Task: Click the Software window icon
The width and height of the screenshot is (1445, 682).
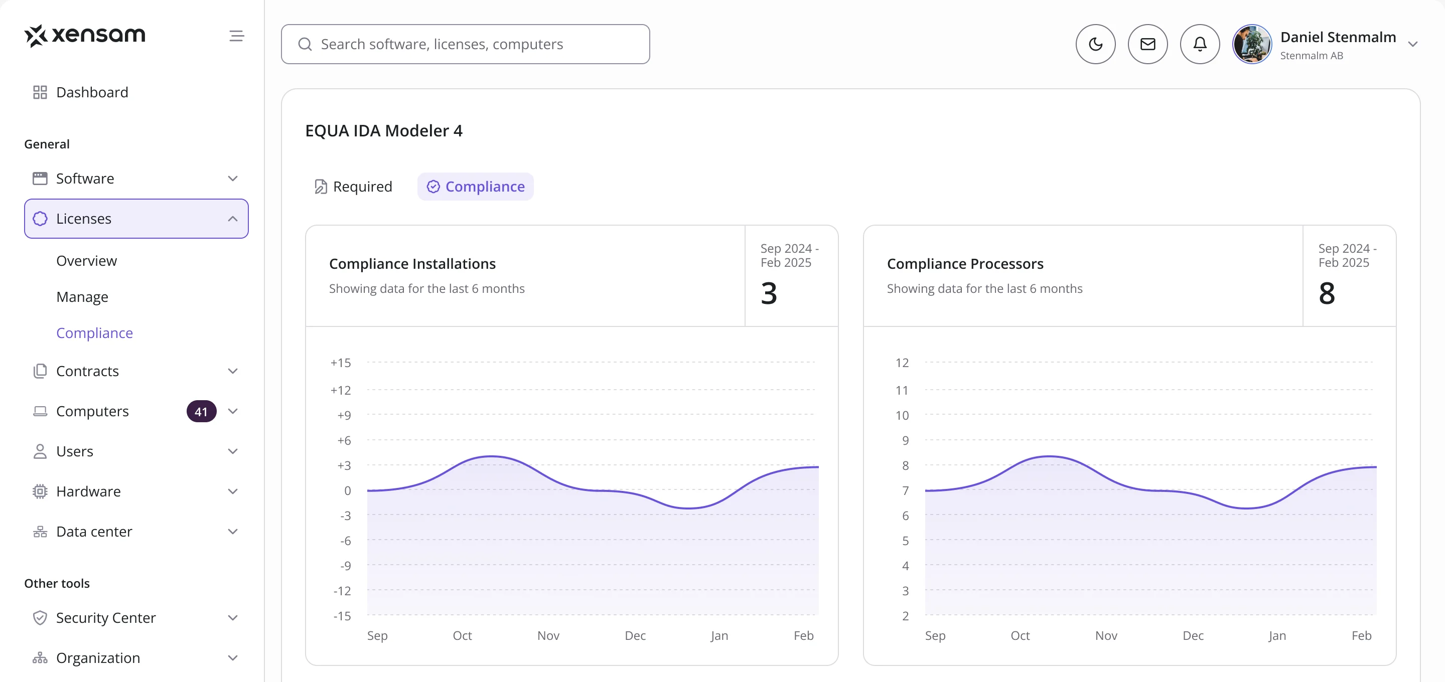Action: [40, 179]
